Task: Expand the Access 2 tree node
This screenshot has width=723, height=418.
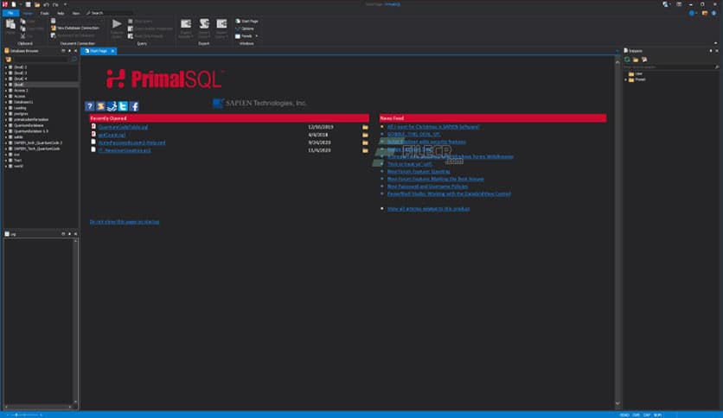Action: (5, 91)
